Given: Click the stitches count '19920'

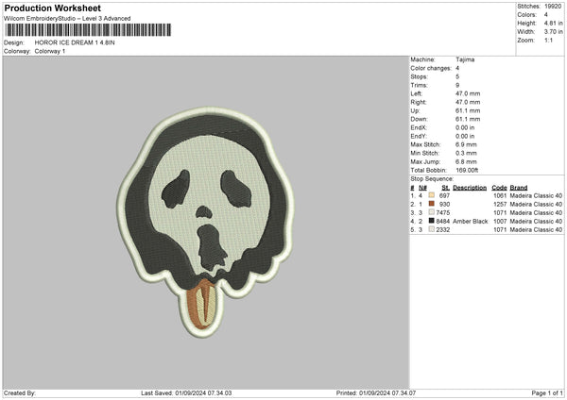Looking at the screenshot, I should [553, 7].
